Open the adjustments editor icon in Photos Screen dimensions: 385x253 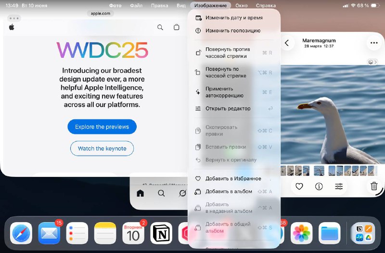point(339,186)
